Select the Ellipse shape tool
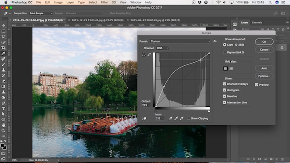 [x=3, y=119]
